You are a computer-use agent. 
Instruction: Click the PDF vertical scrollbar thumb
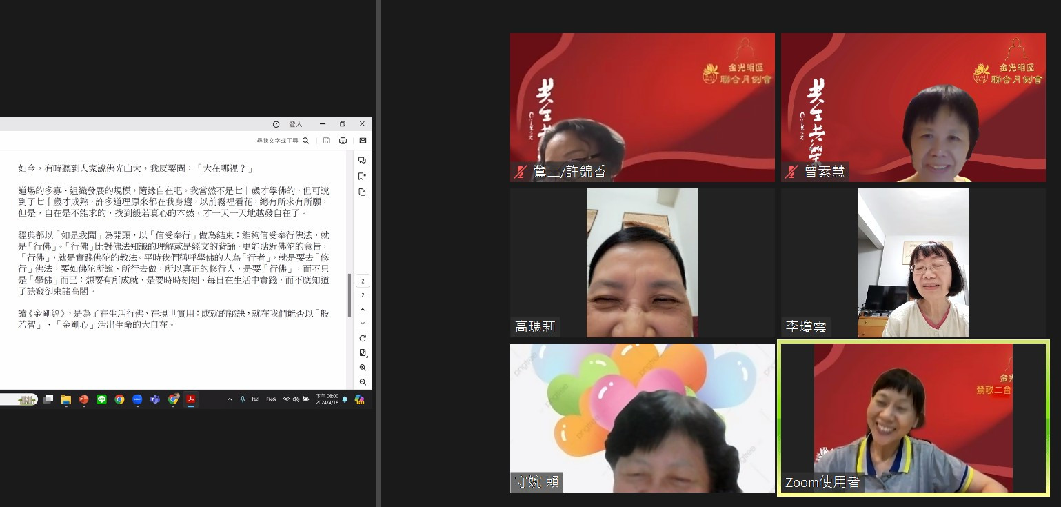coord(349,295)
